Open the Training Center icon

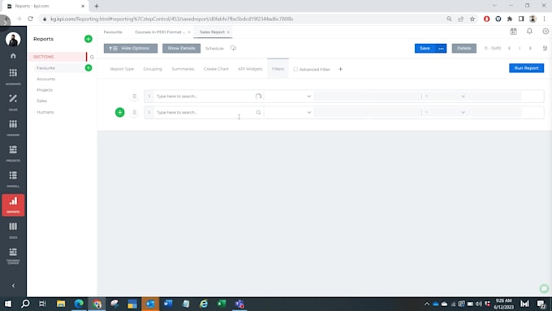point(13,256)
